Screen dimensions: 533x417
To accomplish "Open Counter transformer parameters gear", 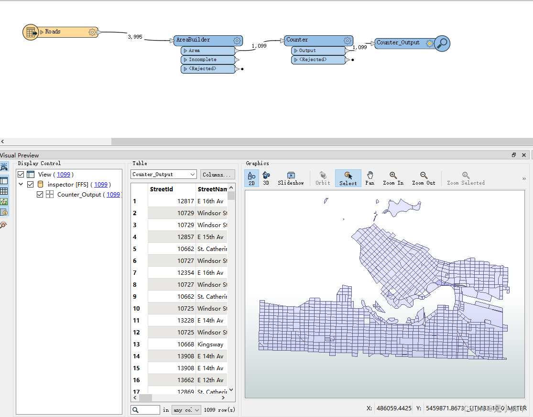I will pos(347,41).
